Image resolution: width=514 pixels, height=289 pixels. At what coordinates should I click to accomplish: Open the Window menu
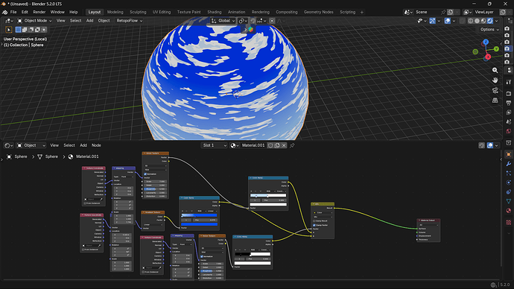[57, 12]
